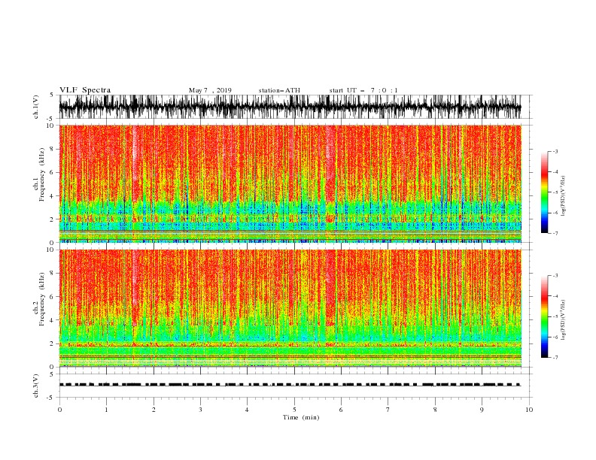Click the "3" tick on the time axis
The image size is (596, 460).
coord(200,410)
